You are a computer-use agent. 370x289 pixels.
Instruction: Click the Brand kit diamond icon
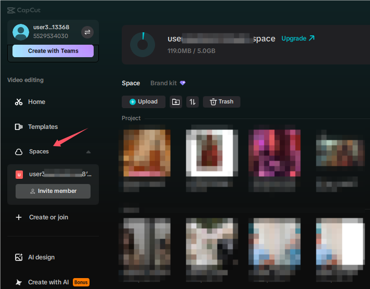183,83
